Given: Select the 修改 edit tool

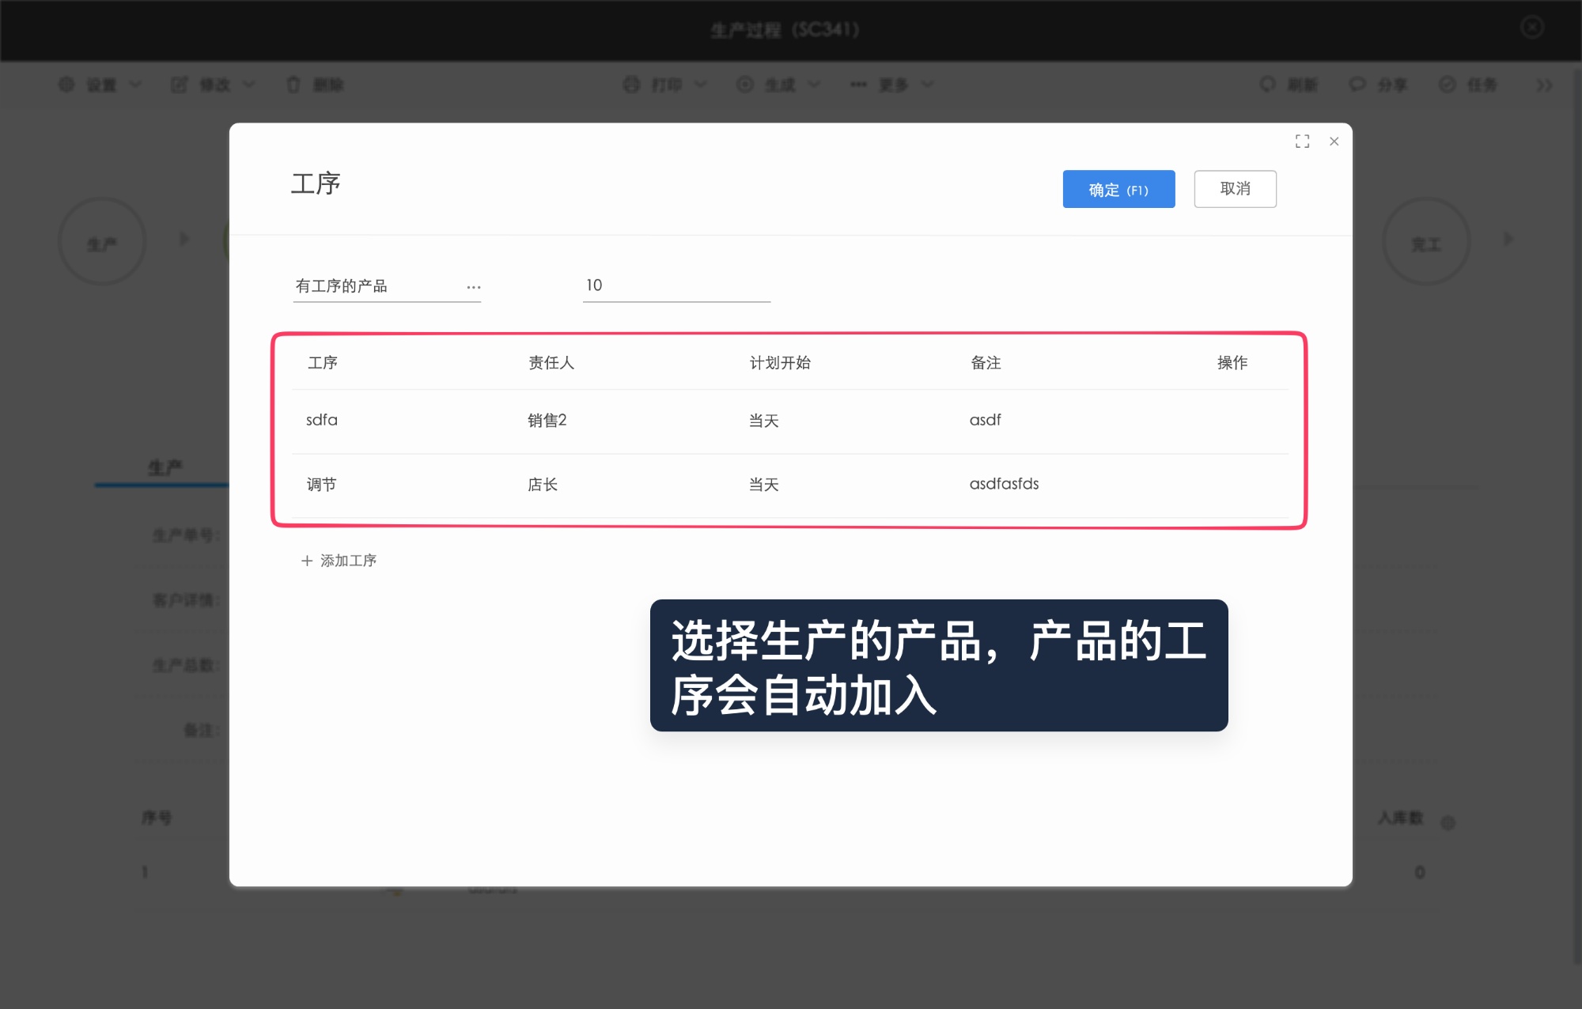Looking at the screenshot, I should [x=214, y=85].
